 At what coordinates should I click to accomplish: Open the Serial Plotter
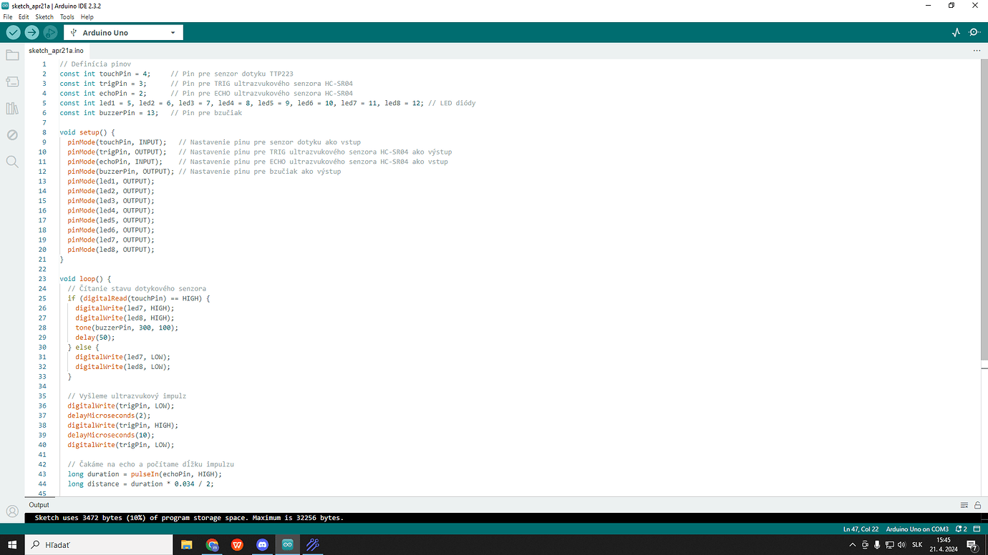(956, 32)
